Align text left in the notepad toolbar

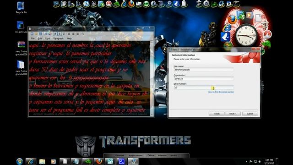click(x=69, y=34)
